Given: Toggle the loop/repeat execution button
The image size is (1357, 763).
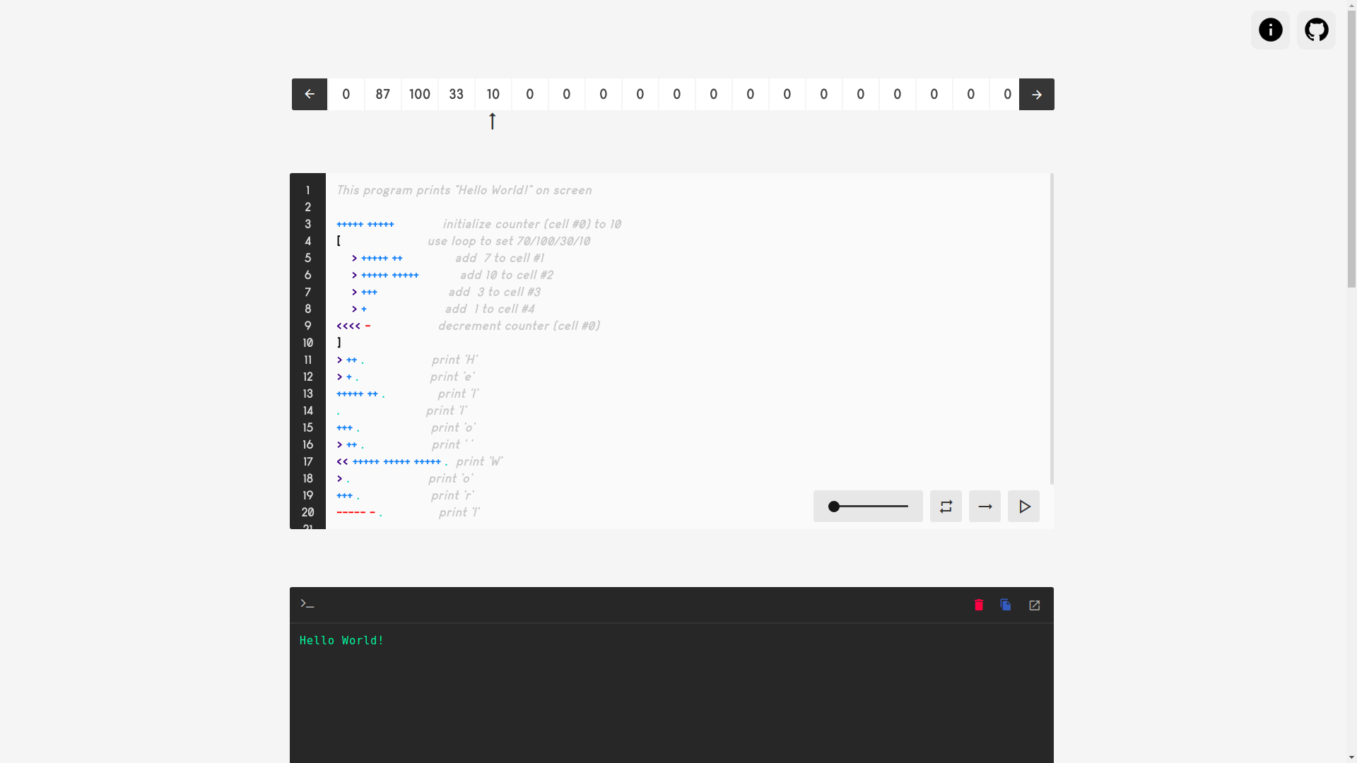Looking at the screenshot, I should (946, 506).
